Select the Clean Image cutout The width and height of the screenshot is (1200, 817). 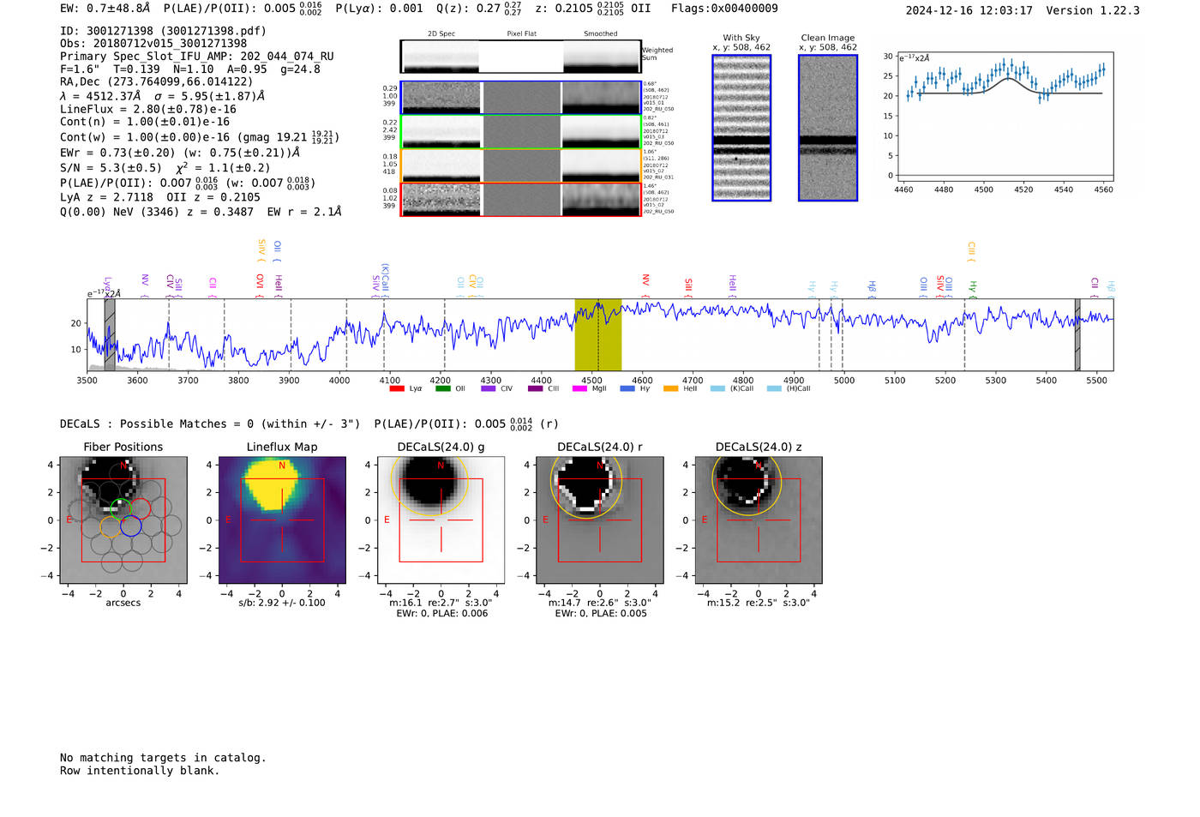click(x=828, y=128)
